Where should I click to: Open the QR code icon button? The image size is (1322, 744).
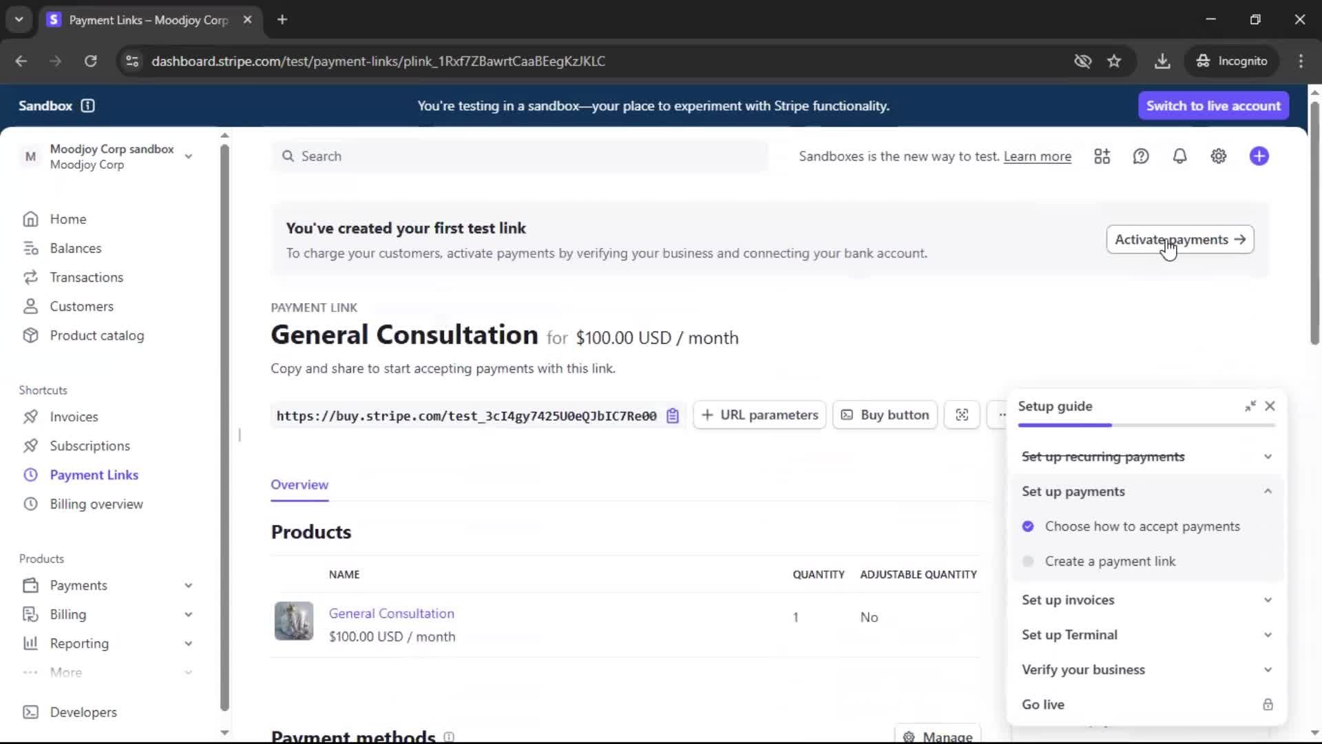(962, 415)
